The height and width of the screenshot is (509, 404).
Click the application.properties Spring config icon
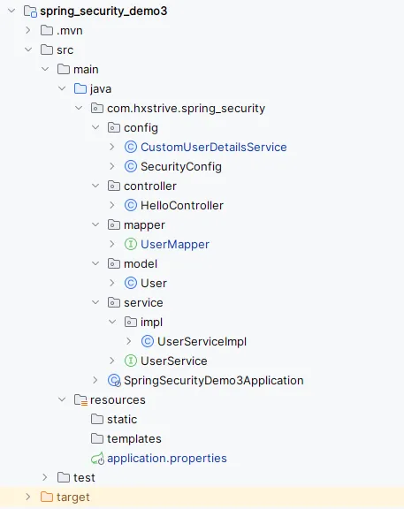tap(97, 459)
